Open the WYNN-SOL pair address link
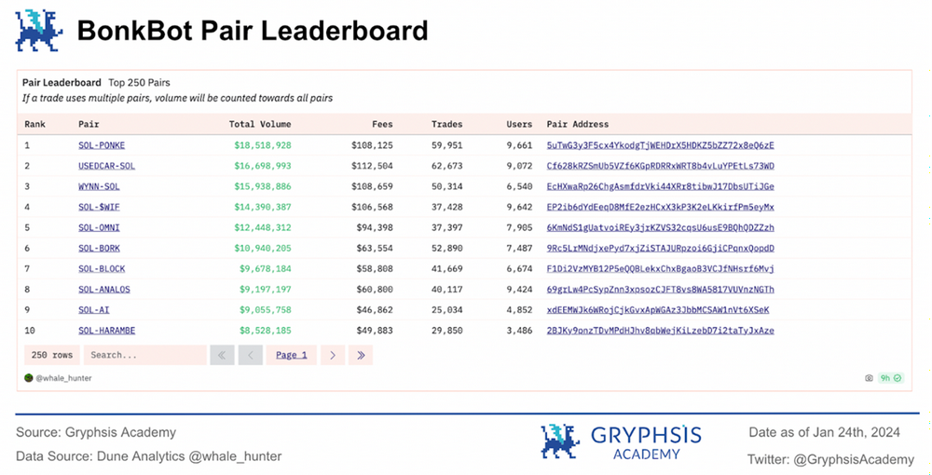The width and height of the screenshot is (932, 475). 660,186
